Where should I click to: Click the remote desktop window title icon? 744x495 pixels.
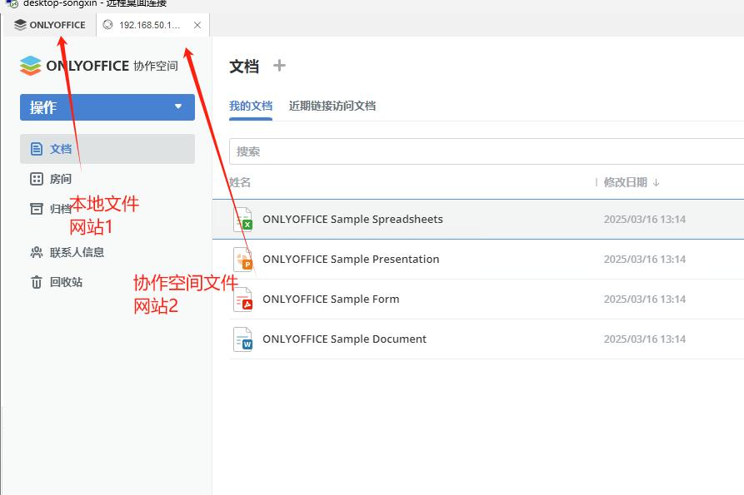12,4
